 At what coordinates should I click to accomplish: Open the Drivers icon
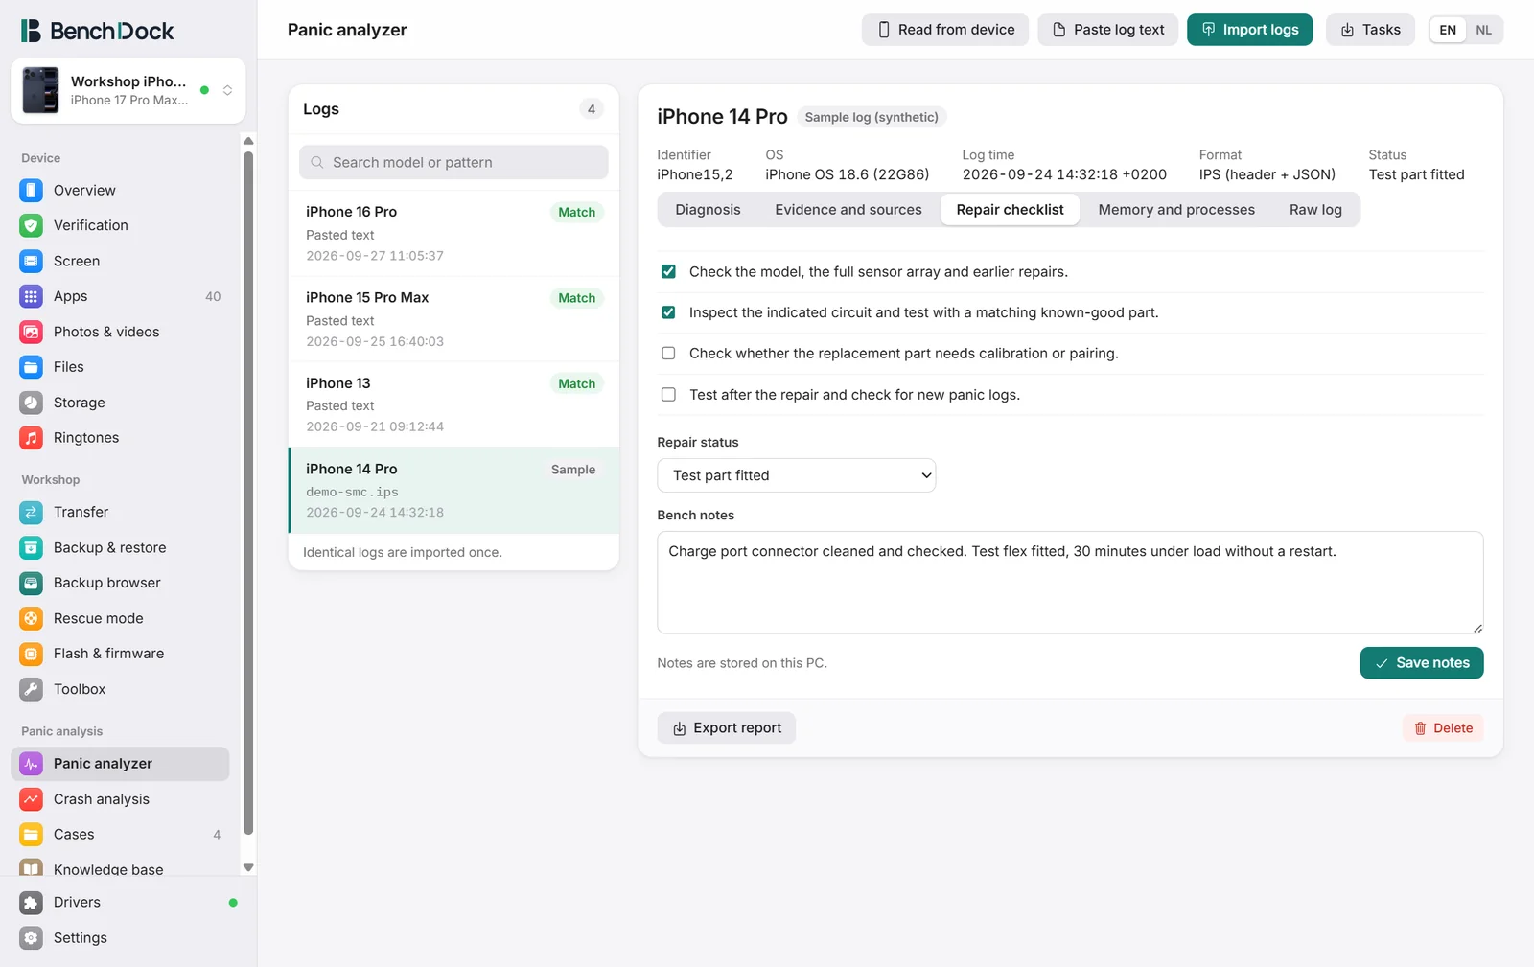(x=32, y=903)
